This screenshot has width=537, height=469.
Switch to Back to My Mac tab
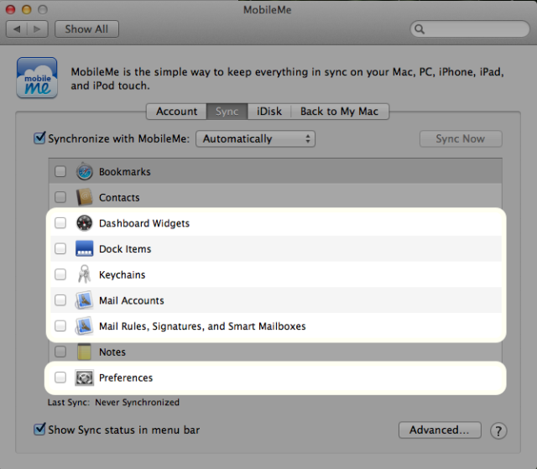coord(339,112)
